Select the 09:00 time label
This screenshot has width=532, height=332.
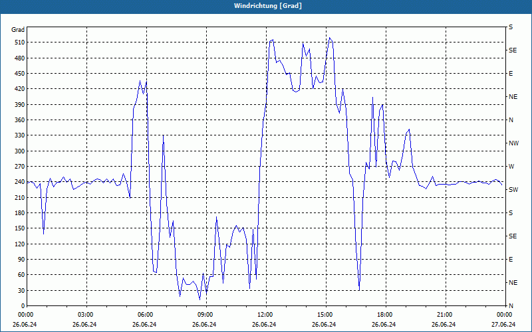pyautogui.click(x=205, y=314)
